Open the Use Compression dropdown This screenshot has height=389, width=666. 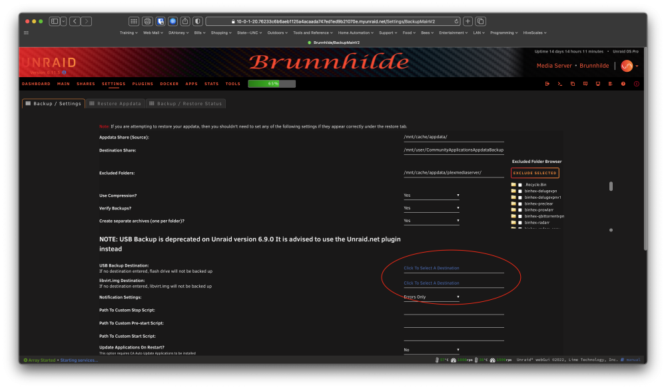pyautogui.click(x=432, y=195)
